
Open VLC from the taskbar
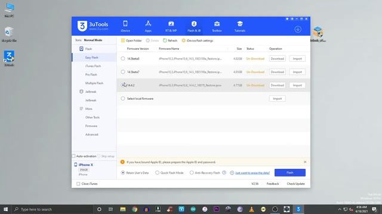pos(251,209)
